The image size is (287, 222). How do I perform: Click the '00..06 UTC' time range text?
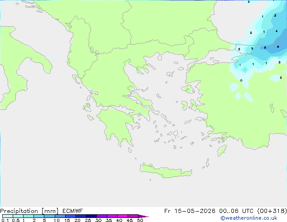tap(236, 211)
